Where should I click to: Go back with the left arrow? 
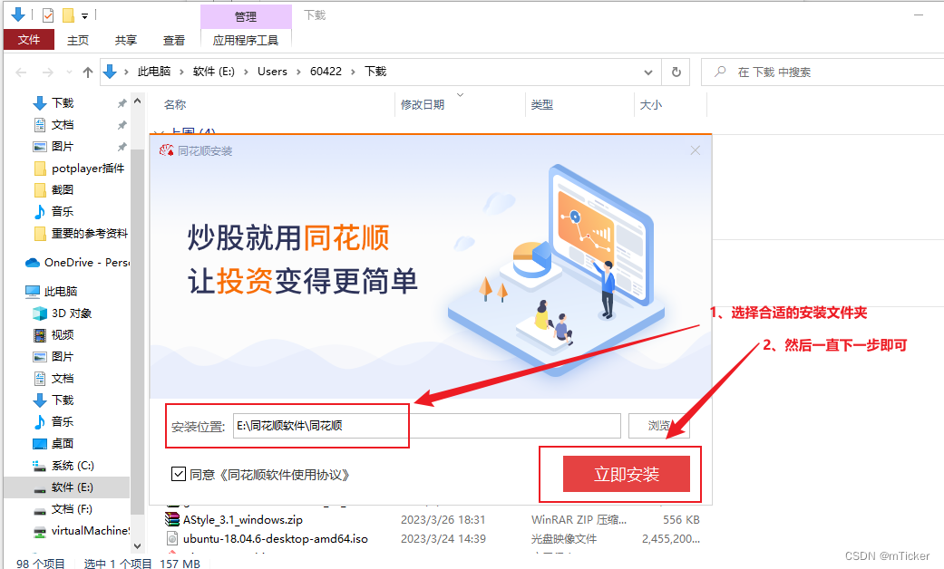21,72
